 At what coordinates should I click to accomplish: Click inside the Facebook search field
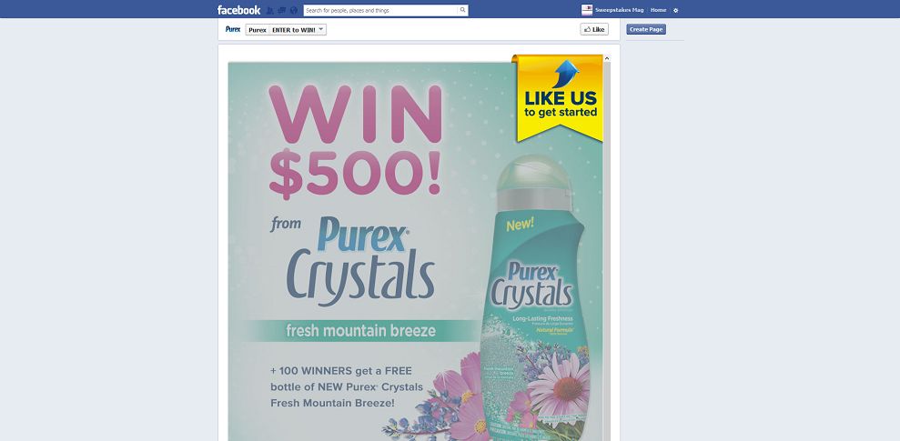click(x=381, y=10)
